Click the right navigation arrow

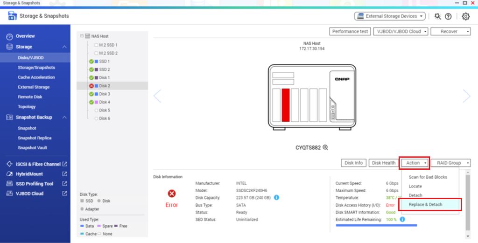click(x=466, y=96)
